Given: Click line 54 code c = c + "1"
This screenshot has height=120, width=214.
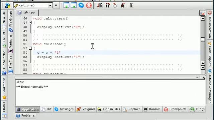Looking at the screenshot, I should coord(49,53).
